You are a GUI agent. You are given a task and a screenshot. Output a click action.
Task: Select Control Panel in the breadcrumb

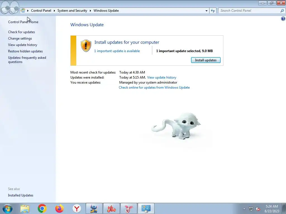point(41,11)
